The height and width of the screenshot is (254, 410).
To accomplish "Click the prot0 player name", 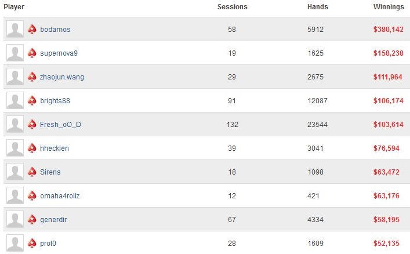I will (x=48, y=244).
